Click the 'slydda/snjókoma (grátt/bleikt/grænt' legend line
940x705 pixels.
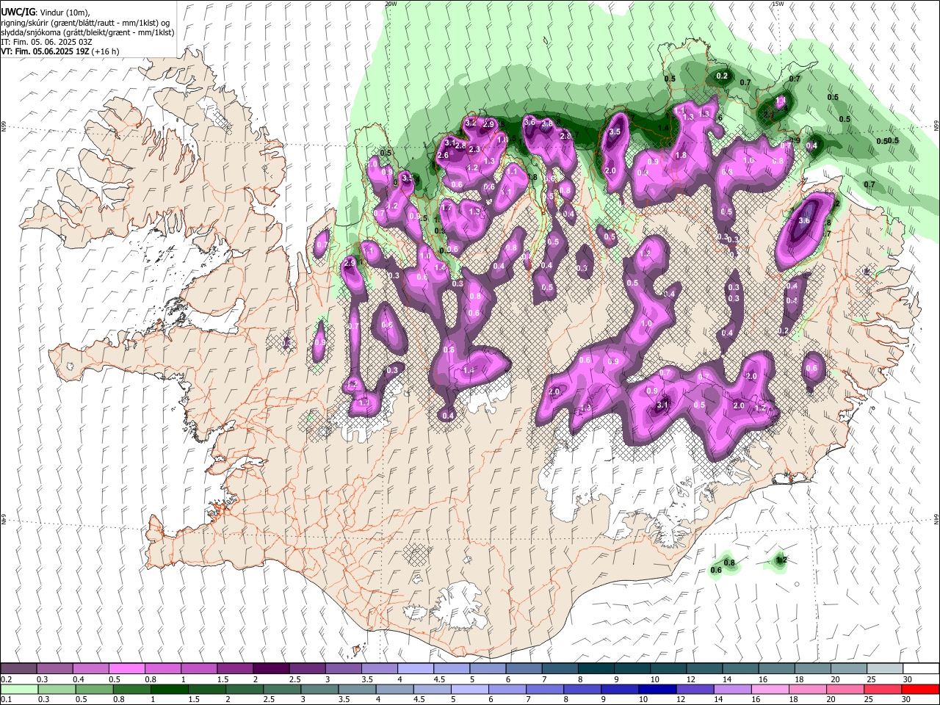87,32
